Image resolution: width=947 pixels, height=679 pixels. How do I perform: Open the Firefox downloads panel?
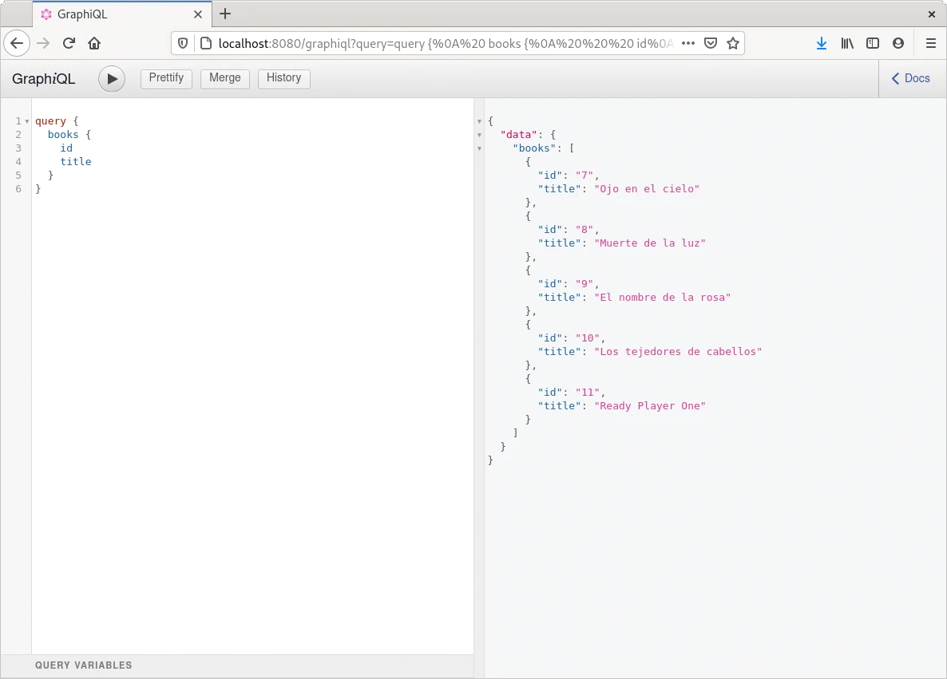tap(822, 43)
